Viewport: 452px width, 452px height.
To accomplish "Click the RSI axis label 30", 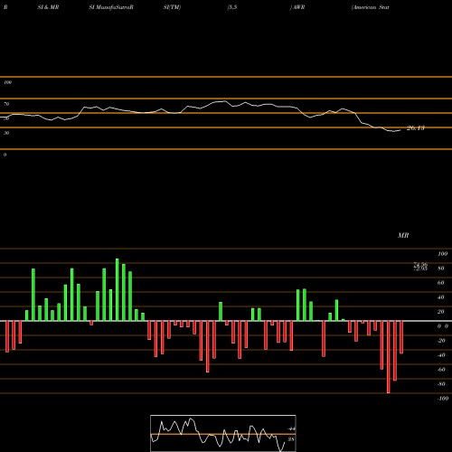I will point(6,133).
